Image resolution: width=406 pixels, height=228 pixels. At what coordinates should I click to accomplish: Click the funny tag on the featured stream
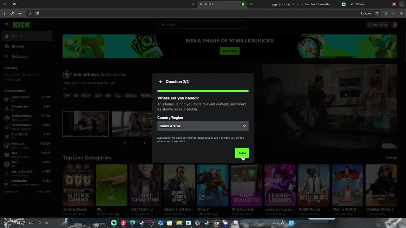tap(86, 95)
